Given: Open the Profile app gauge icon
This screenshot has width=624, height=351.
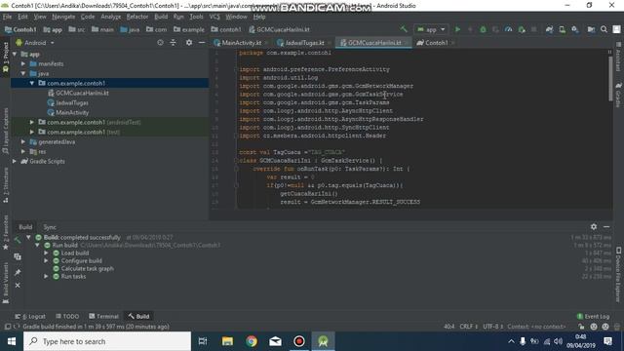Looking at the screenshot, I should point(508,29).
